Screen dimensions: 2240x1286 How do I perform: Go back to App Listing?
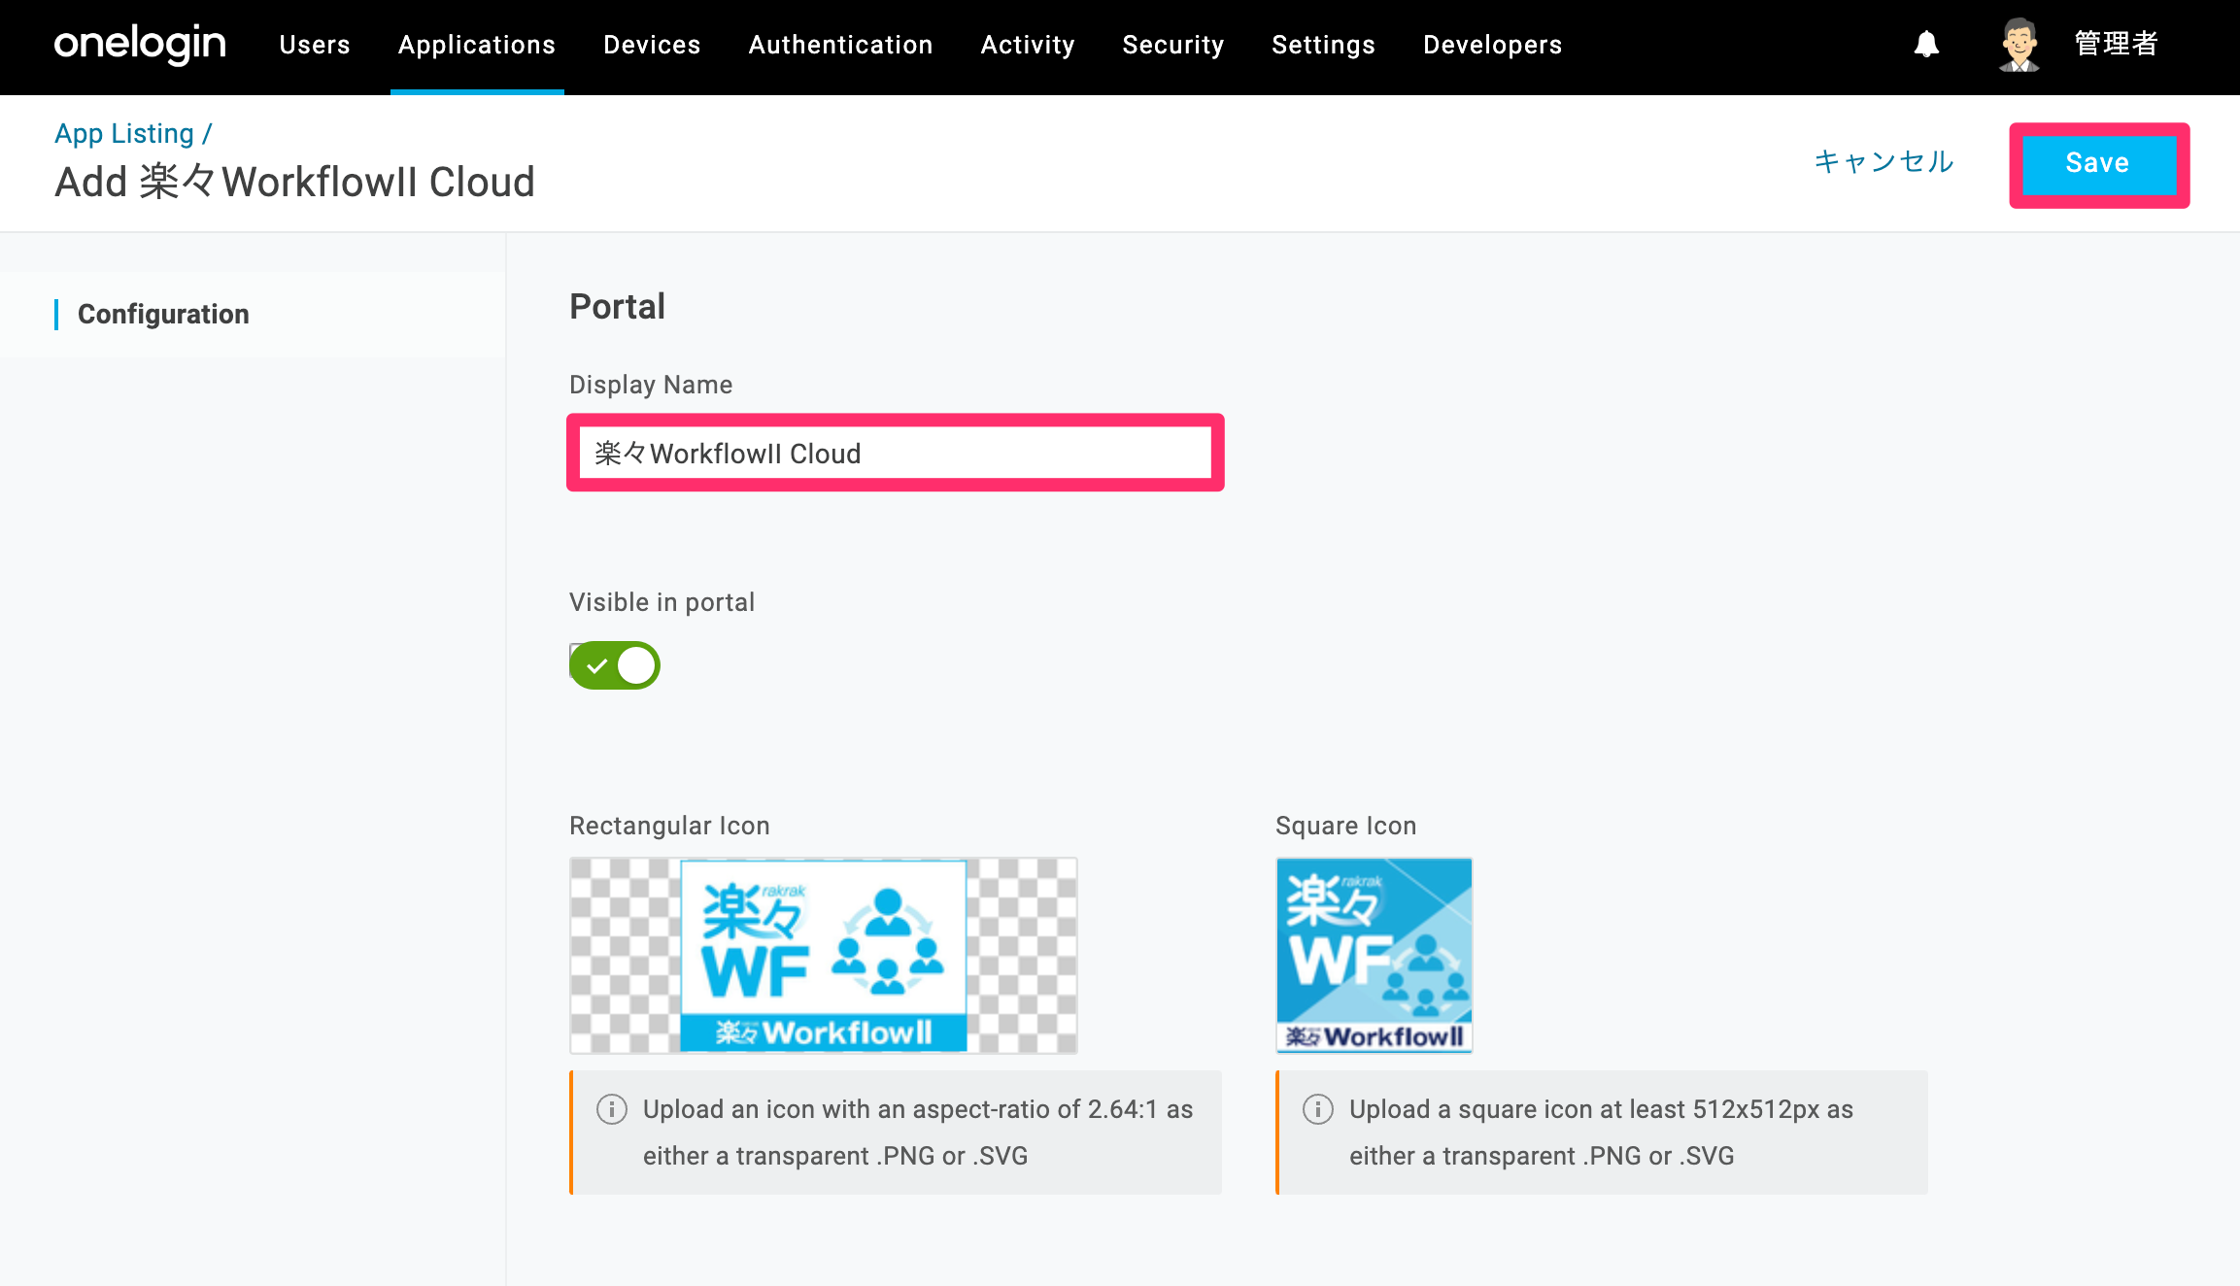[x=124, y=133]
